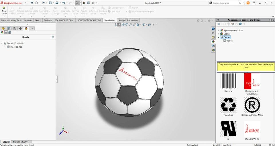Open the Help icon in the title bar
Viewport: 275px width, 146px height.
pyautogui.click(x=254, y=3)
